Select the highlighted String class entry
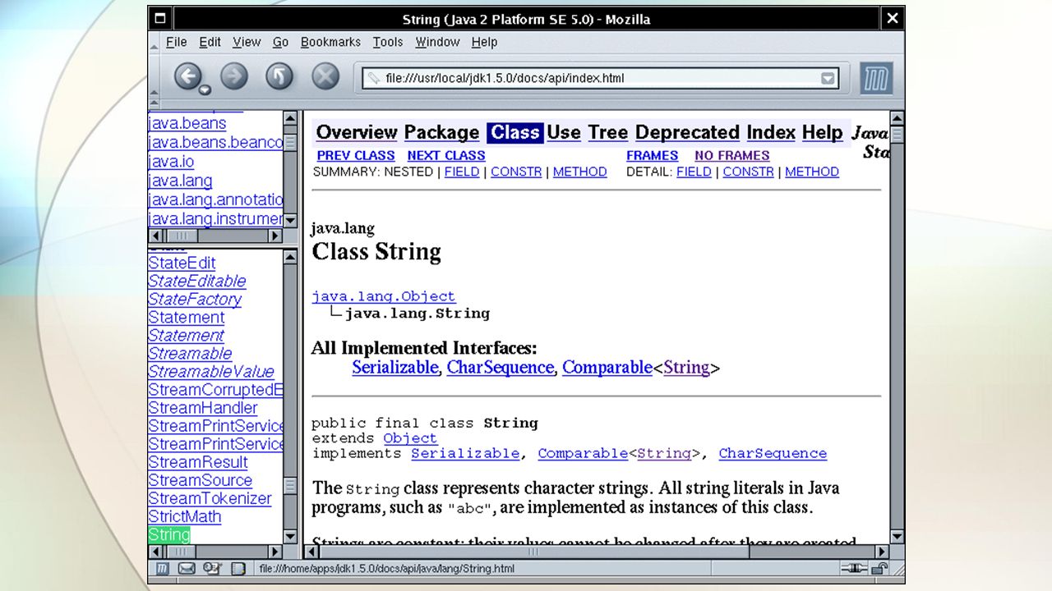The image size is (1052, 591). coord(169,534)
